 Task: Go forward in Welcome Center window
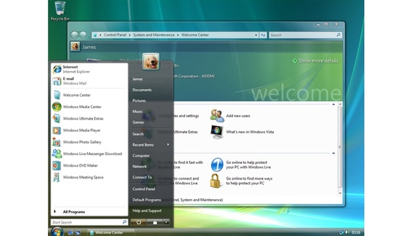pyautogui.click(x=83, y=35)
